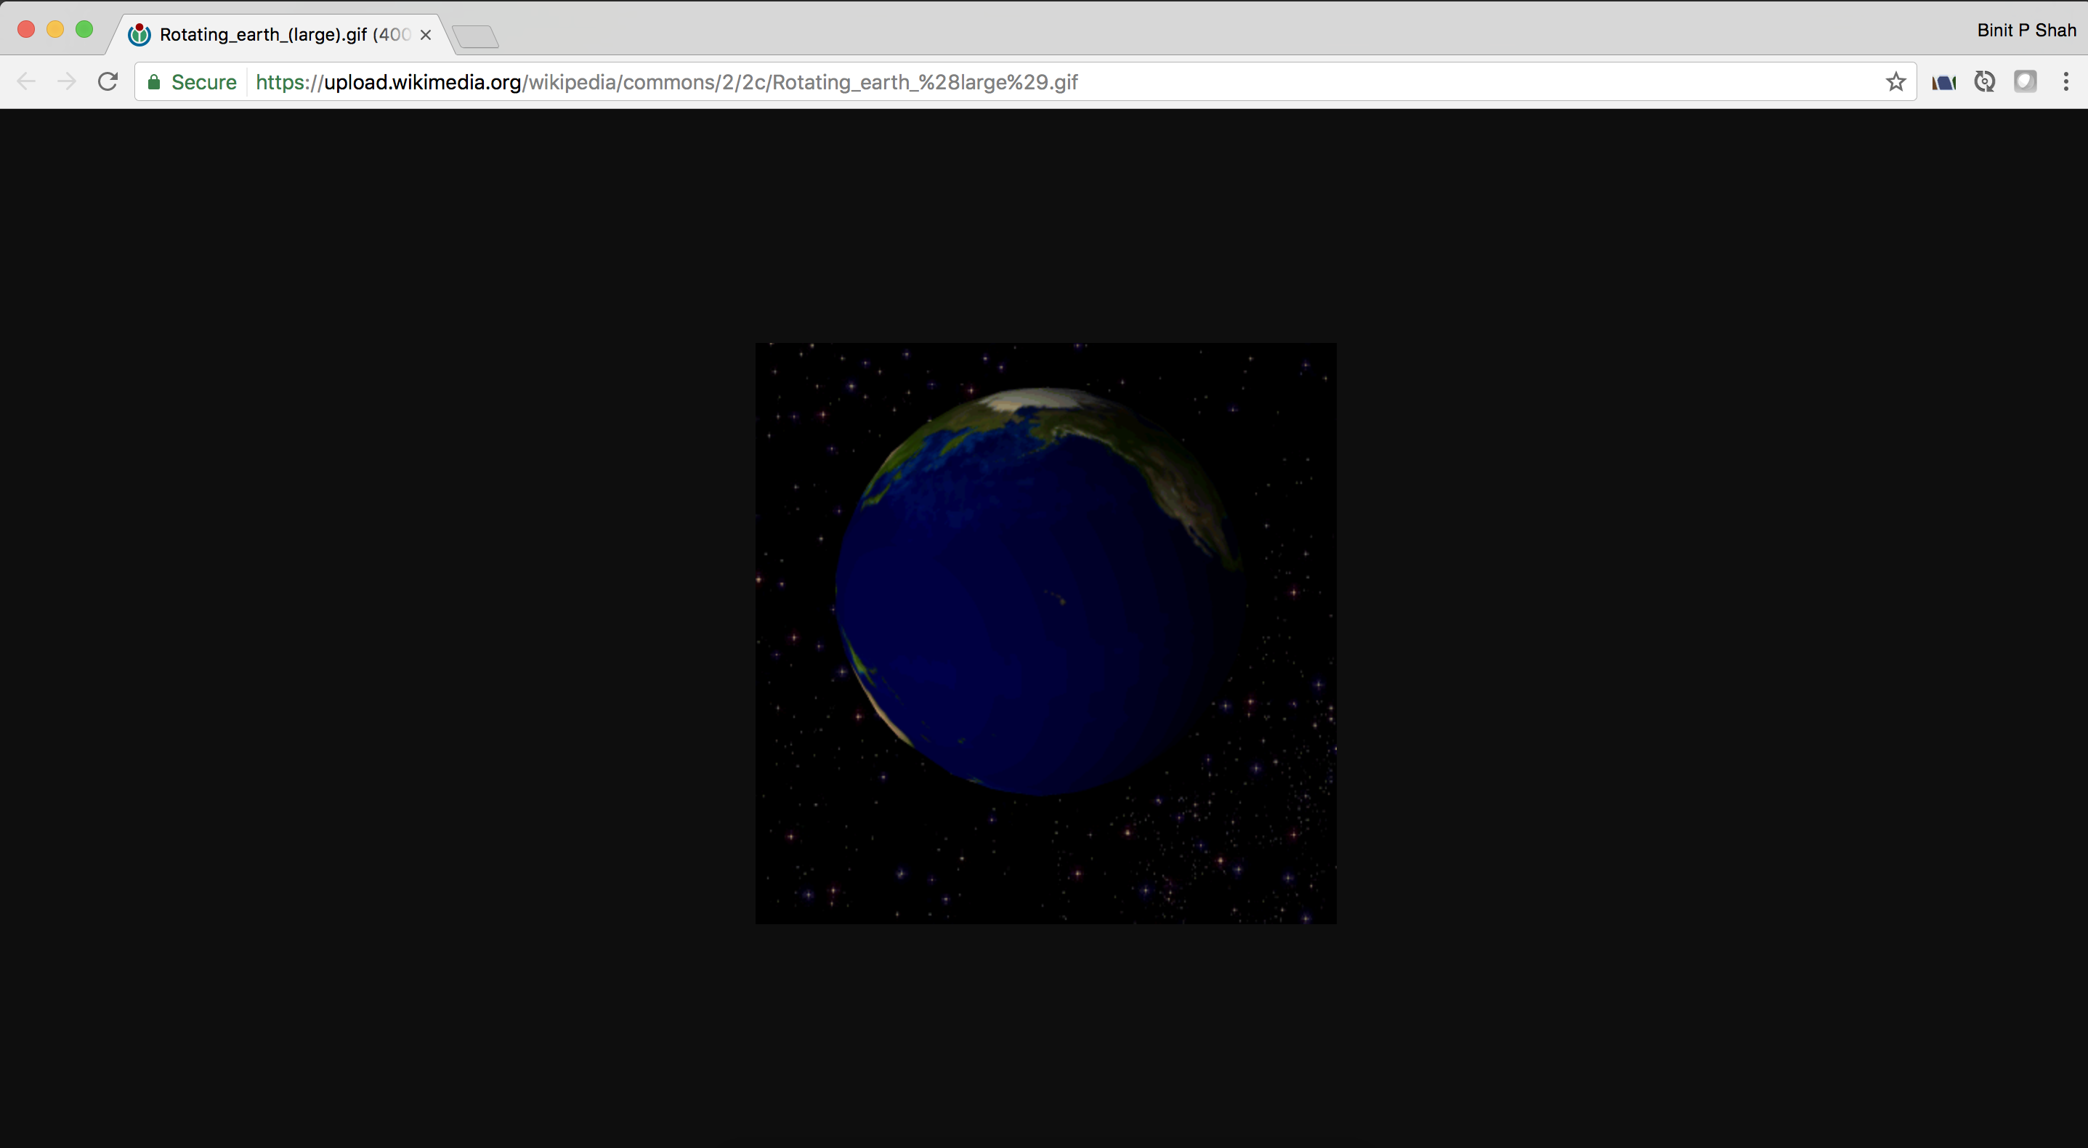
Task: Click the forward navigation arrow
Action: (x=68, y=82)
